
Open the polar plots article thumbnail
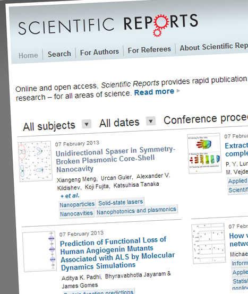click(35, 161)
